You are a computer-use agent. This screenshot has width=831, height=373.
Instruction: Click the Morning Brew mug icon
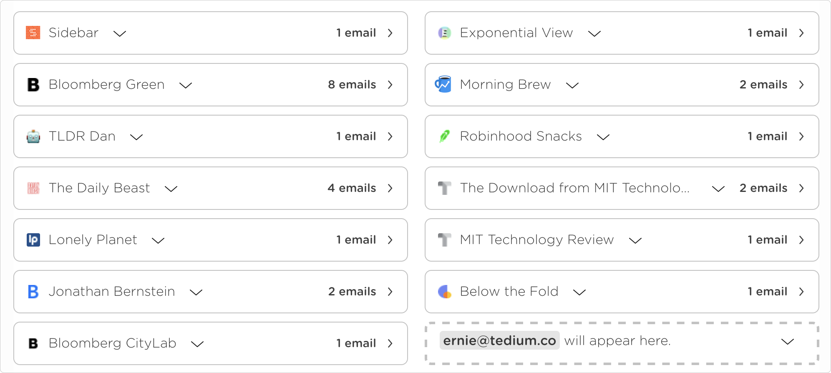(x=443, y=84)
